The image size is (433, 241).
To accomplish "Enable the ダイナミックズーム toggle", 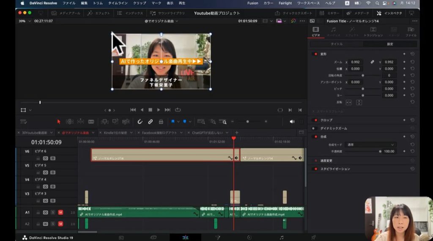I will [x=315, y=128].
